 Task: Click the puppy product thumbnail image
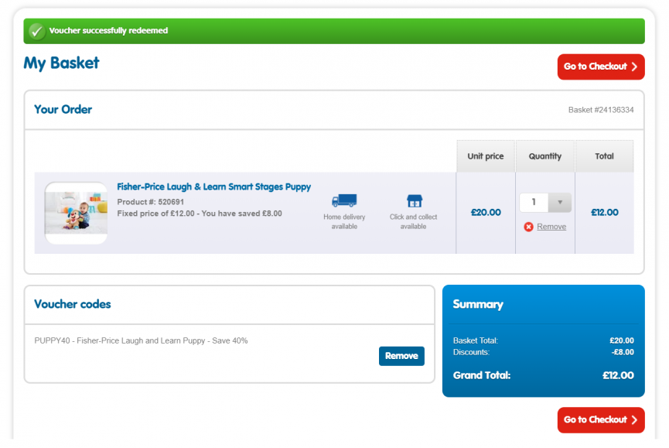tap(76, 213)
